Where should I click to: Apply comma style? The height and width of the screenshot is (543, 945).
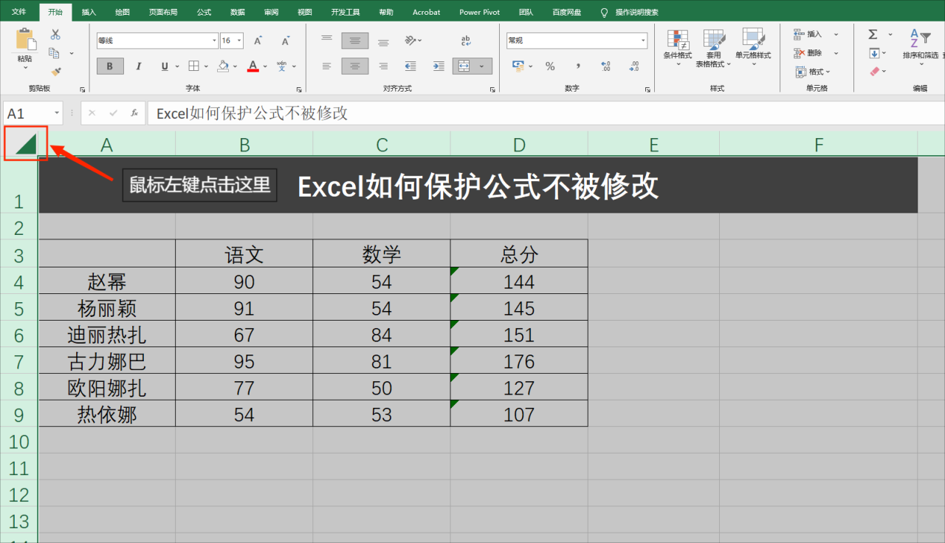pyautogui.click(x=578, y=66)
